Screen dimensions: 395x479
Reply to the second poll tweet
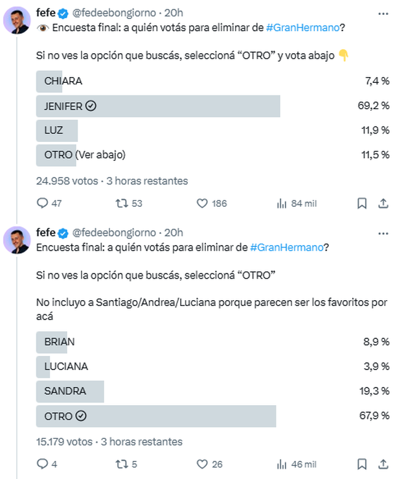coord(43,464)
